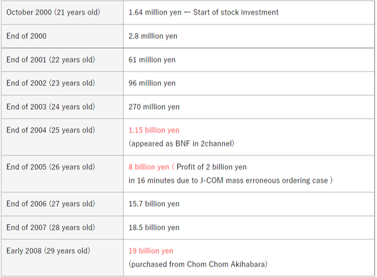Click "Early 2008 (29 years old)" label

click(49, 251)
